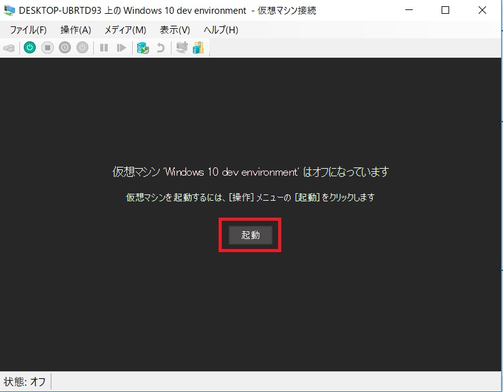The height and width of the screenshot is (392, 503).
Task: Click the Shut Down toolbar icon
Action: pos(65,48)
